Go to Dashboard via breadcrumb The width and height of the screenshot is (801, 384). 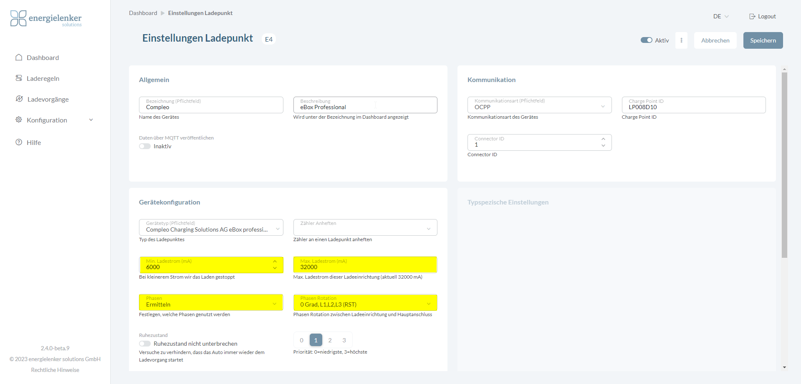click(x=143, y=13)
